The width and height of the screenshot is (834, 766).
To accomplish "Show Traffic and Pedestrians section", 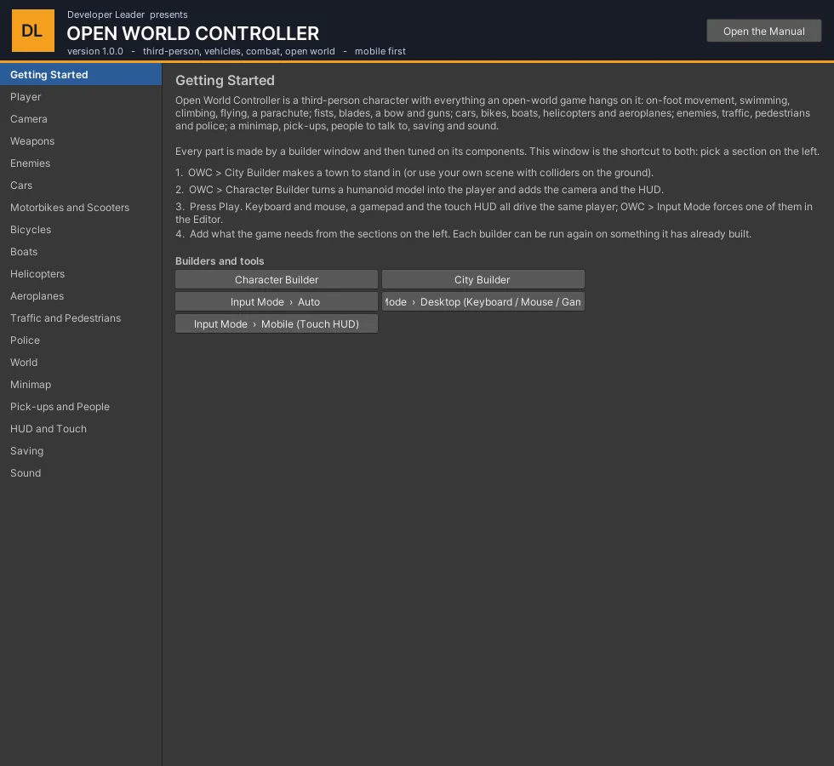I will [x=81, y=318].
